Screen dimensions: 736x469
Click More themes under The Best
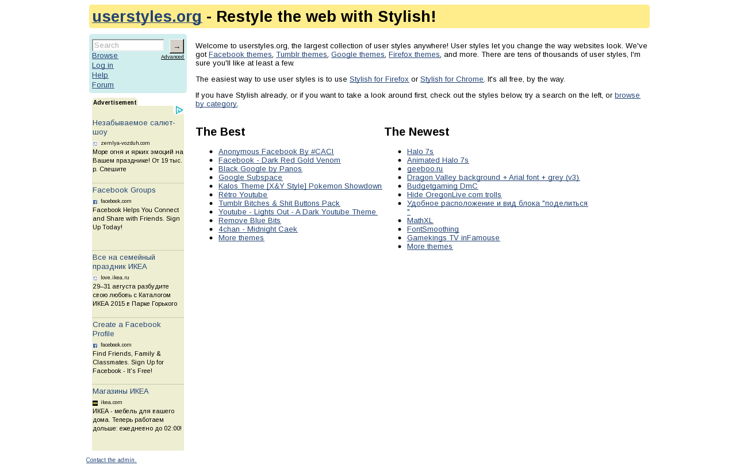(241, 238)
